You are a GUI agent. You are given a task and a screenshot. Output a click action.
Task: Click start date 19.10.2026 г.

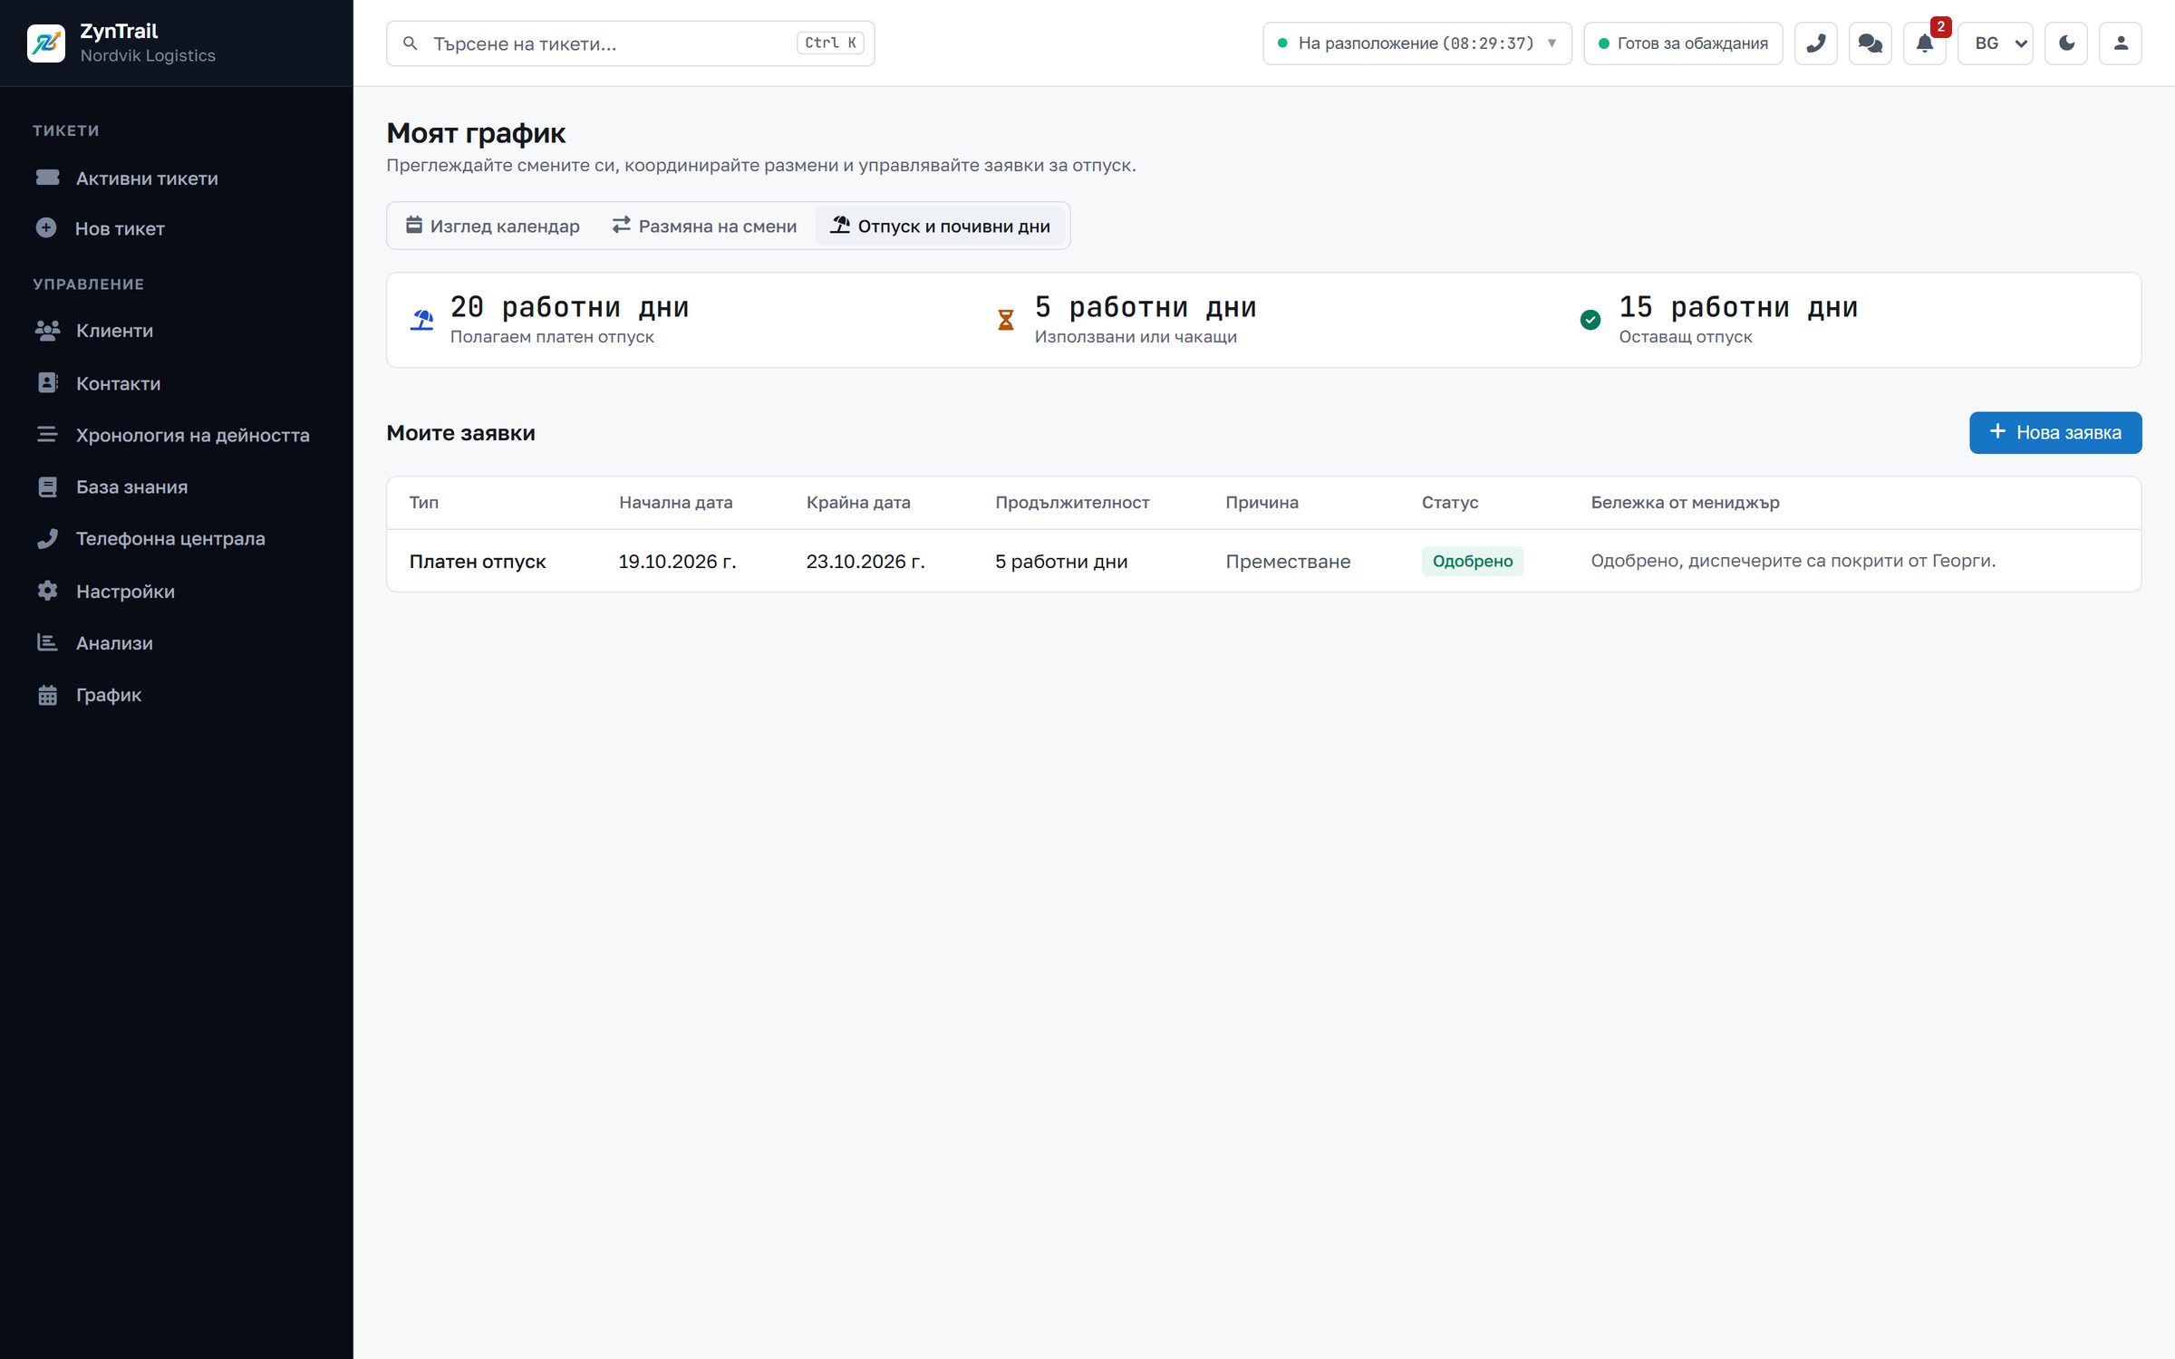tap(677, 561)
